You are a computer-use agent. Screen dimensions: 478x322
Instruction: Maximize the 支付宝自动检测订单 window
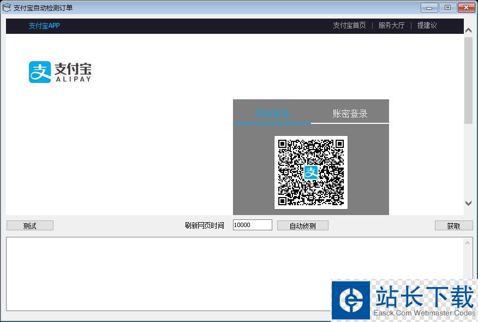click(447, 8)
